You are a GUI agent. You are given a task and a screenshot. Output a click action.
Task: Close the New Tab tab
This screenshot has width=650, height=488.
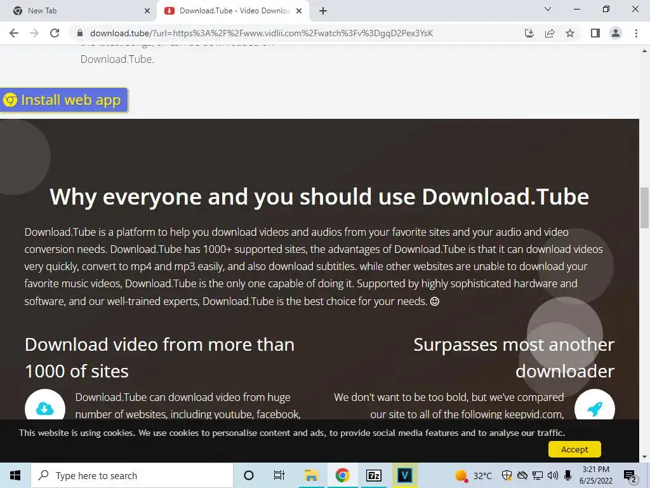tap(147, 11)
